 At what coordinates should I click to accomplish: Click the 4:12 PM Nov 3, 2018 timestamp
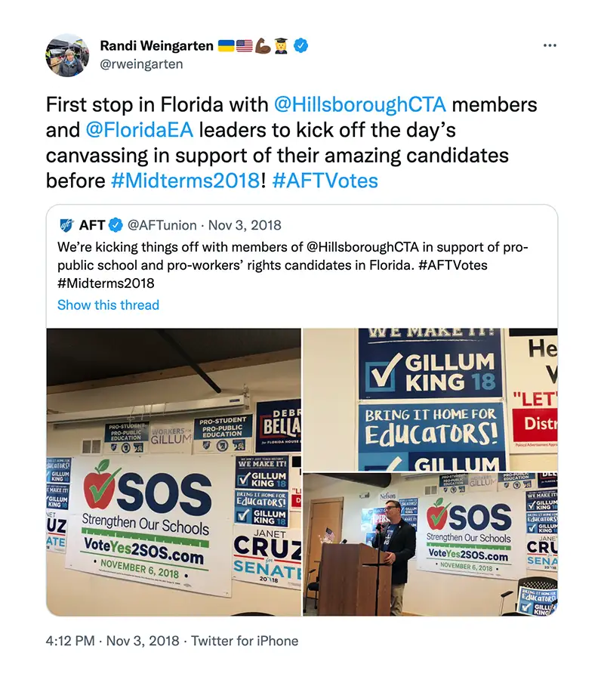point(112,641)
